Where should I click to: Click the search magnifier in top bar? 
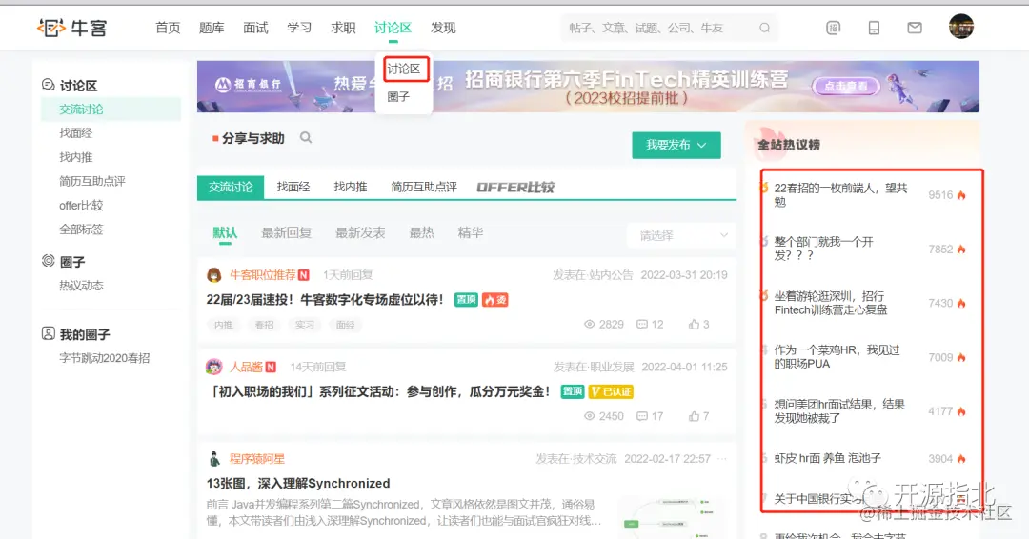click(764, 28)
